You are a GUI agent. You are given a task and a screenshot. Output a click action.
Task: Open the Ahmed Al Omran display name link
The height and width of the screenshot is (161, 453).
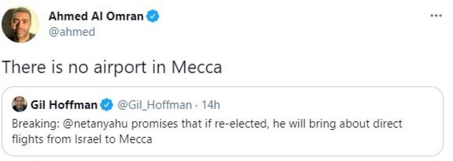point(97,16)
